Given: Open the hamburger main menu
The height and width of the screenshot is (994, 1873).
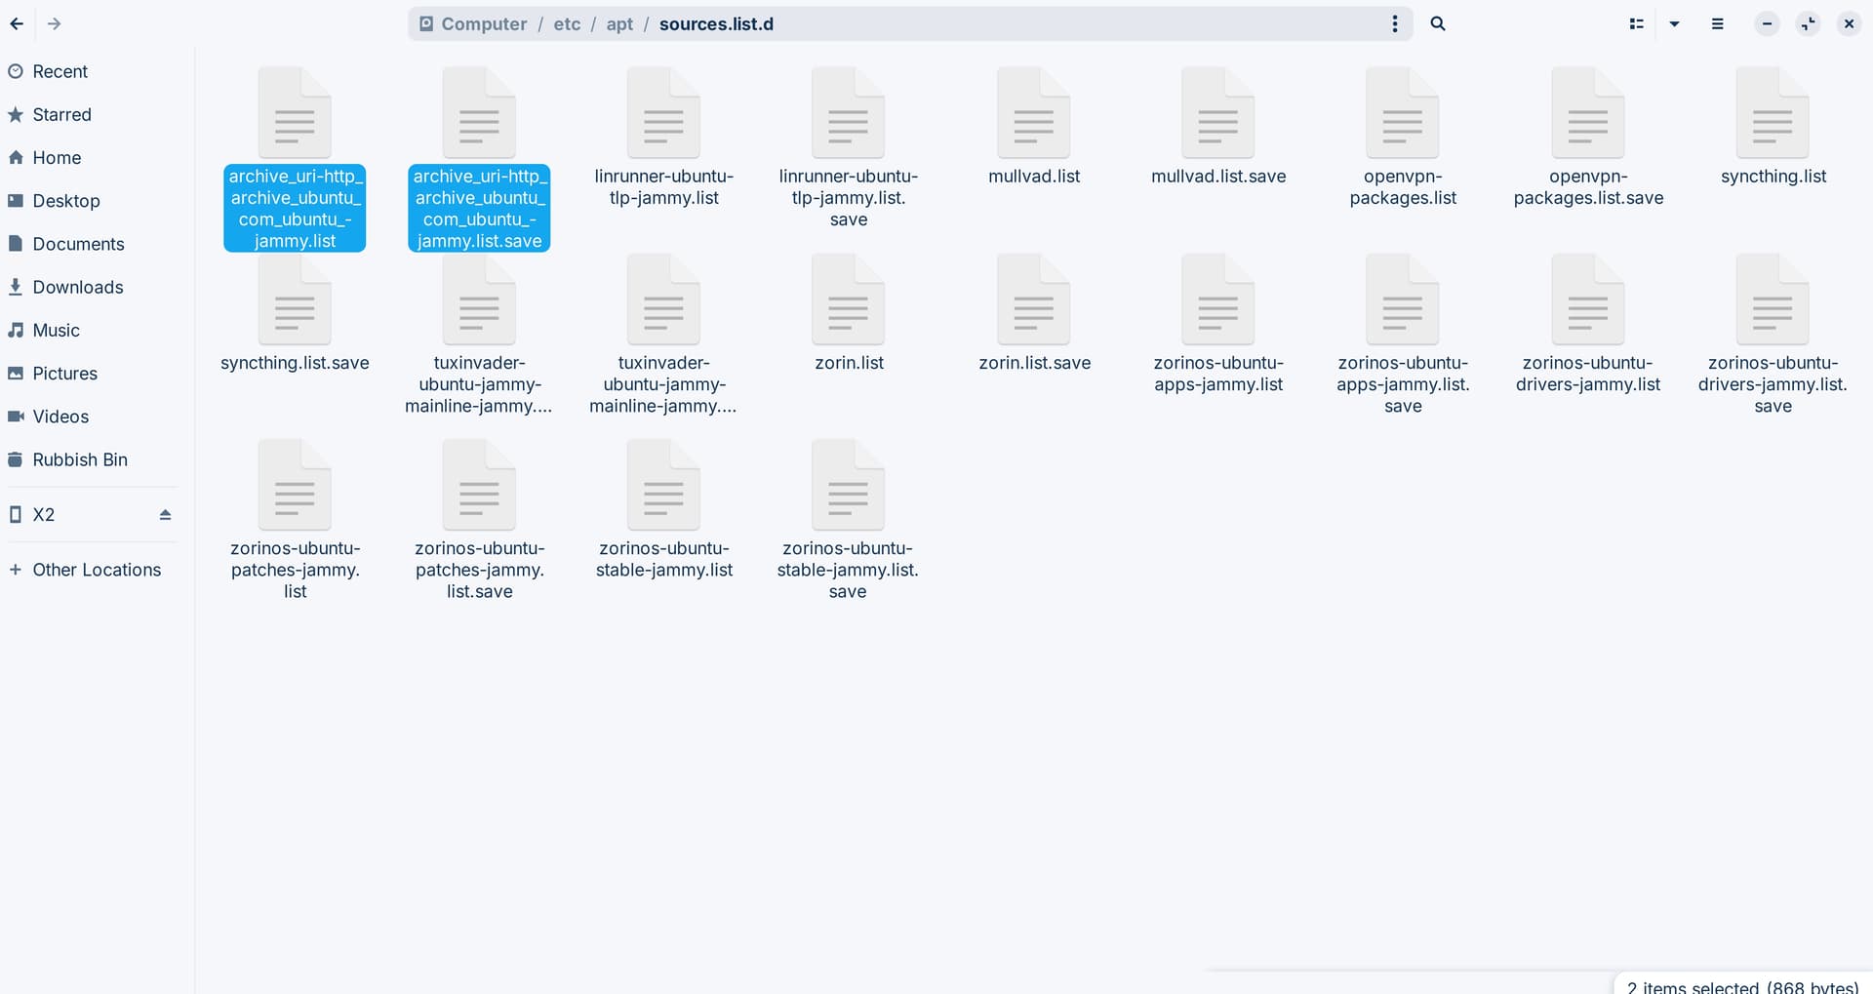Looking at the screenshot, I should coord(1718,23).
